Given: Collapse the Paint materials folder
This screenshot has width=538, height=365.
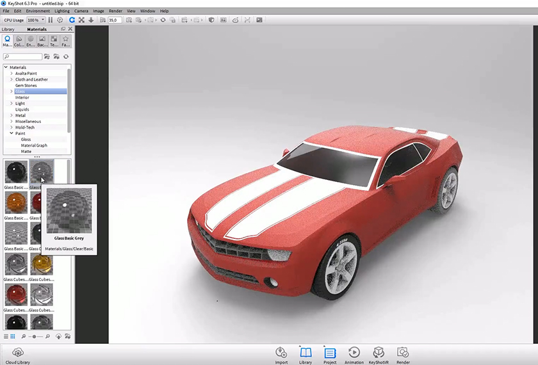Looking at the screenshot, I should click(x=12, y=133).
